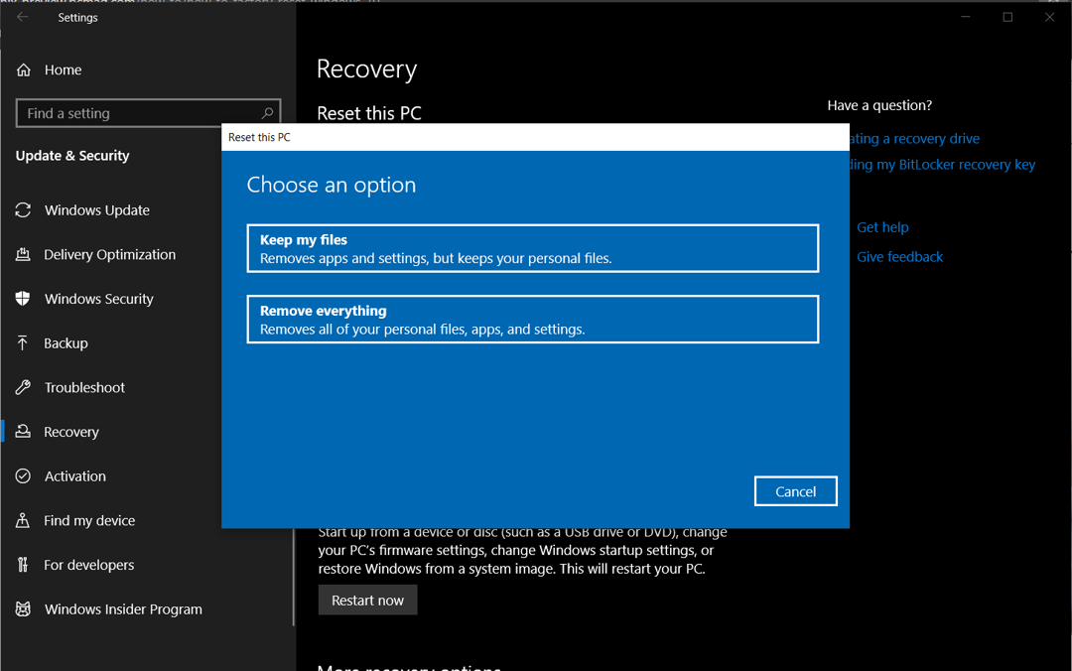Open the Activation page
Screen dimensions: 1072x671
click(74, 475)
